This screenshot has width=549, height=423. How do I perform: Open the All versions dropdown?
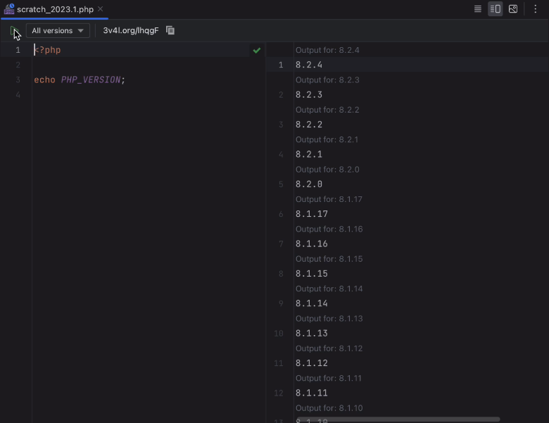pos(58,31)
